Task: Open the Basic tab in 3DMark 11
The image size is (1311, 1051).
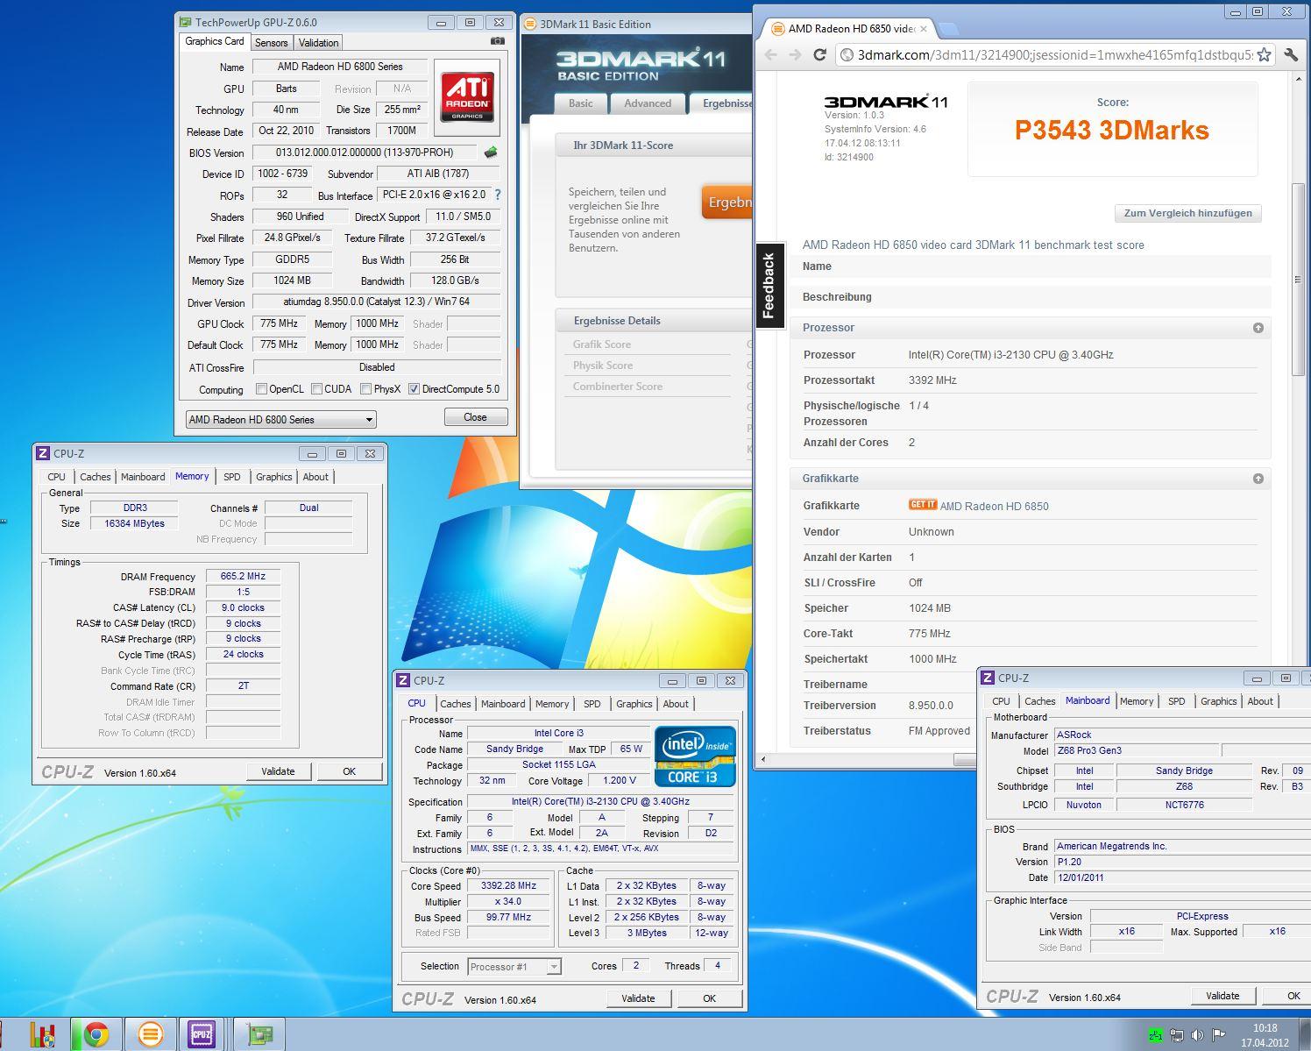Action: [x=580, y=103]
